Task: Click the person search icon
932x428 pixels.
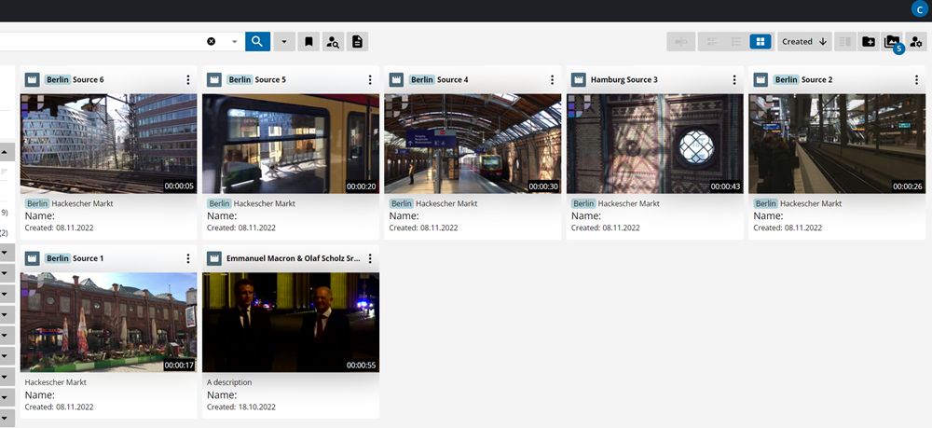Action: point(333,42)
